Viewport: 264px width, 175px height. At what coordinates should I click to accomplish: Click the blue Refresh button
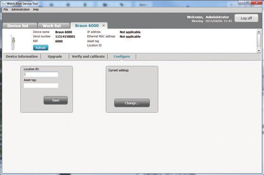pos(41,48)
